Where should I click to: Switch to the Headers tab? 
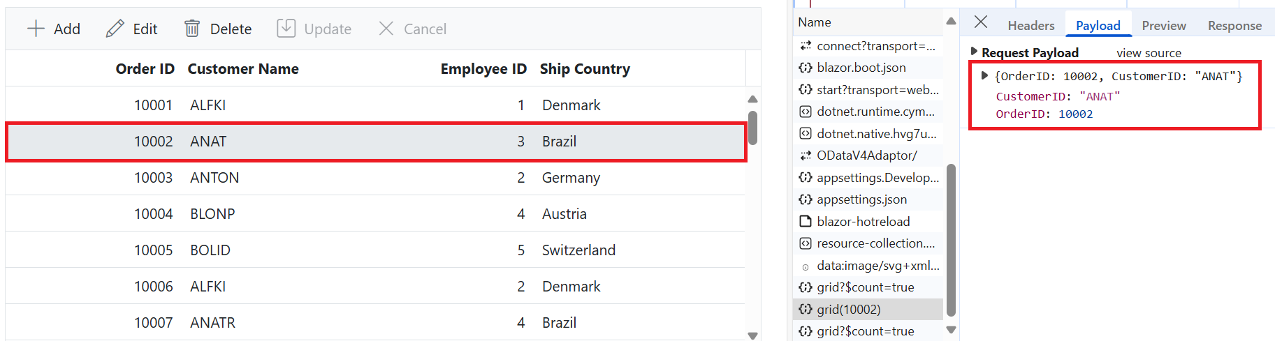tap(1030, 26)
